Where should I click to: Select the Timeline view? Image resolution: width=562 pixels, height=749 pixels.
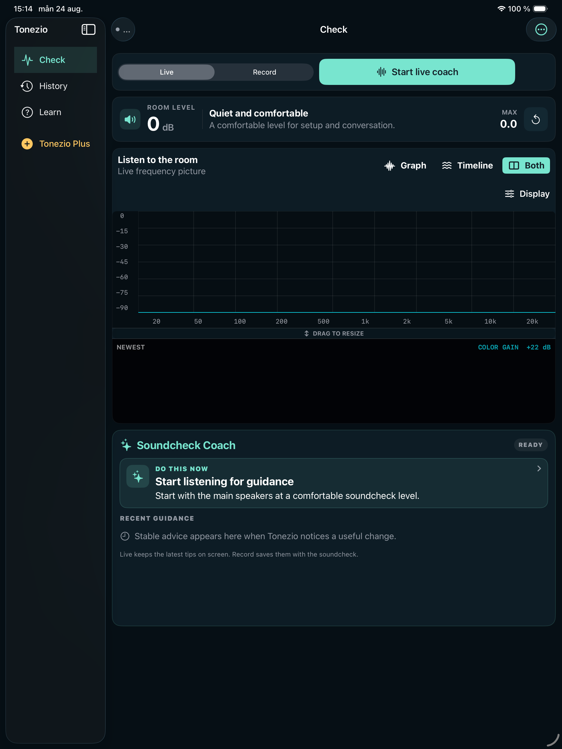click(468, 165)
